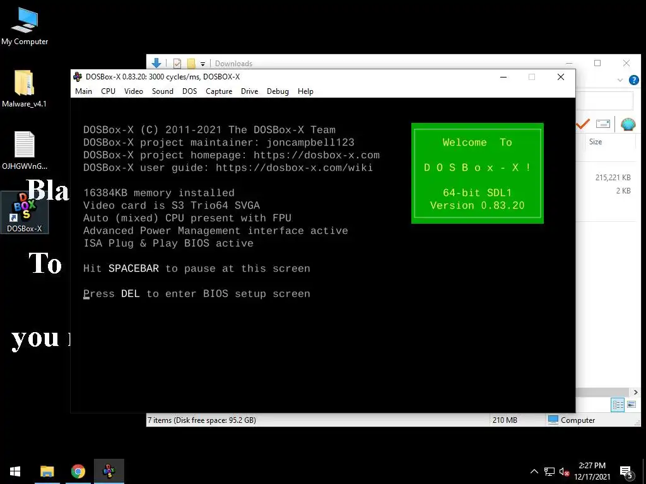Click the Explorer search box field
This screenshot has width=646, height=484.
pos(604,101)
